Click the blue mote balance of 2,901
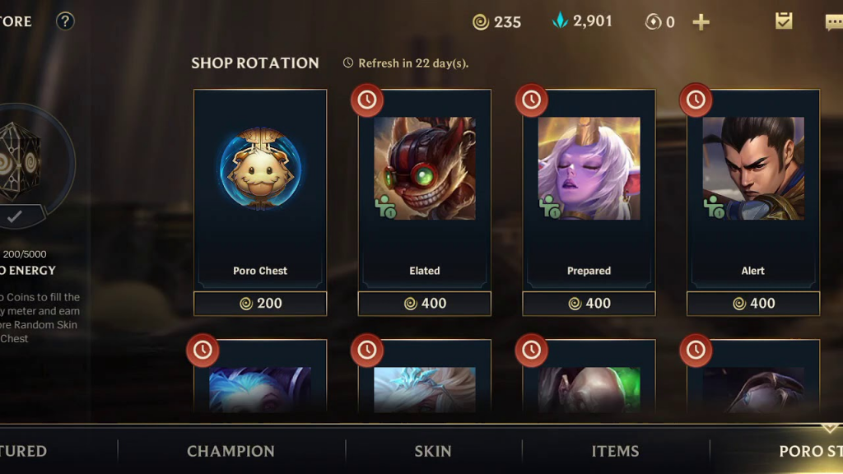This screenshot has height=474, width=843. pyautogui.click(x=582, y=21)
